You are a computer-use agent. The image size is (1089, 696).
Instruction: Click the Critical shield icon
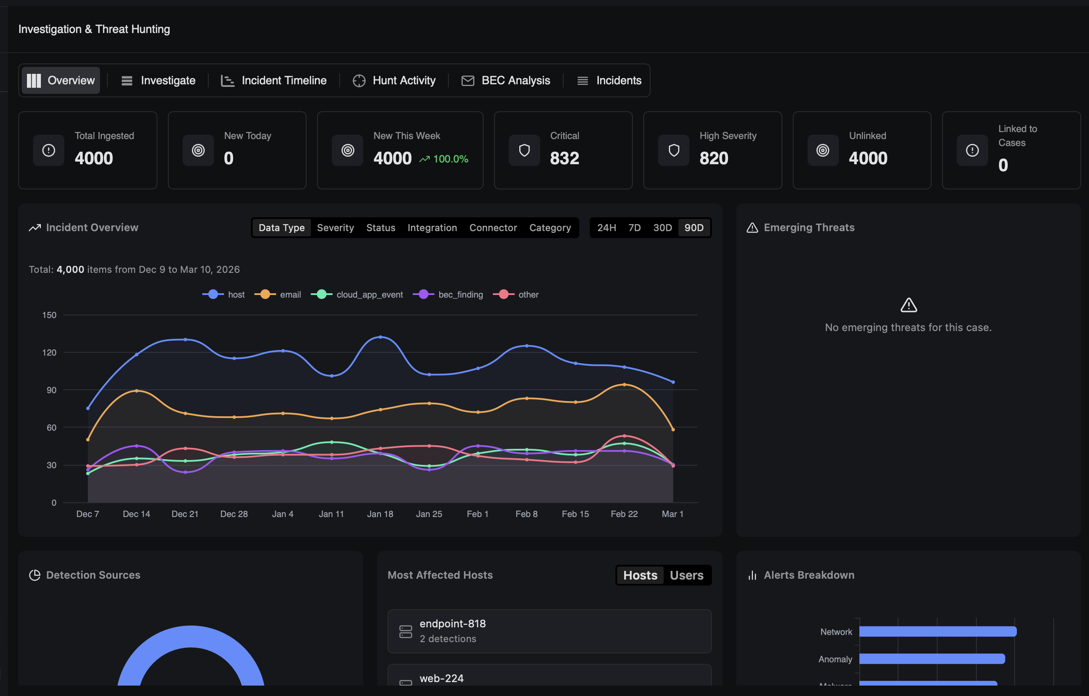click(x=524, y=150)
